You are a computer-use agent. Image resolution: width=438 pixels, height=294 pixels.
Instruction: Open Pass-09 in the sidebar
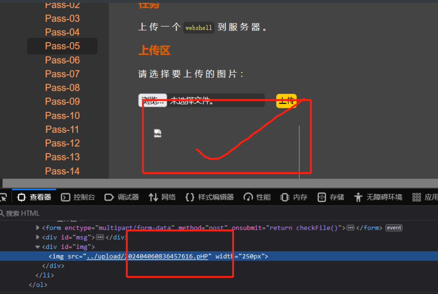(x=62, y=101)
